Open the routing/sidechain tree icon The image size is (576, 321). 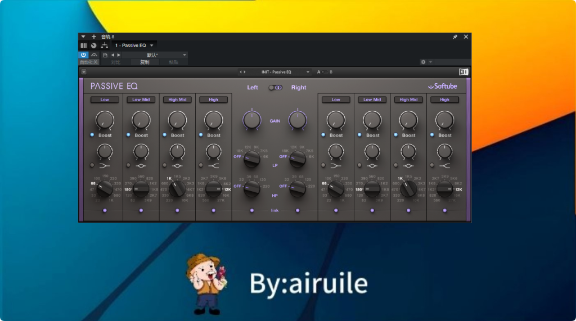(104, 46)
